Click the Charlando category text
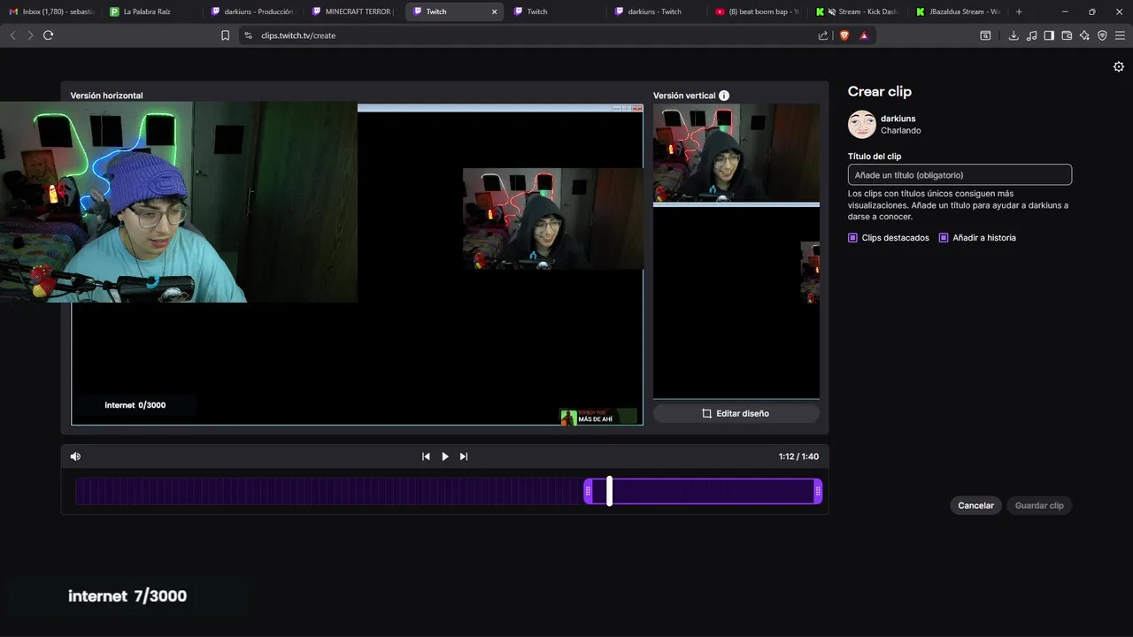Screen dimensions: 1133x637 click(900, 131)
